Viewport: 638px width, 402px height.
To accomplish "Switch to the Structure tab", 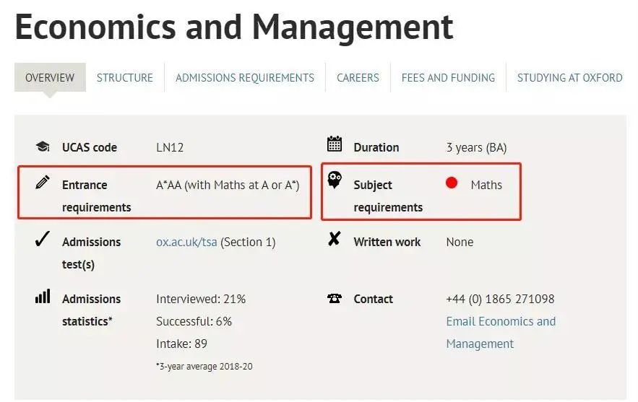I will [x=125, y=78].
